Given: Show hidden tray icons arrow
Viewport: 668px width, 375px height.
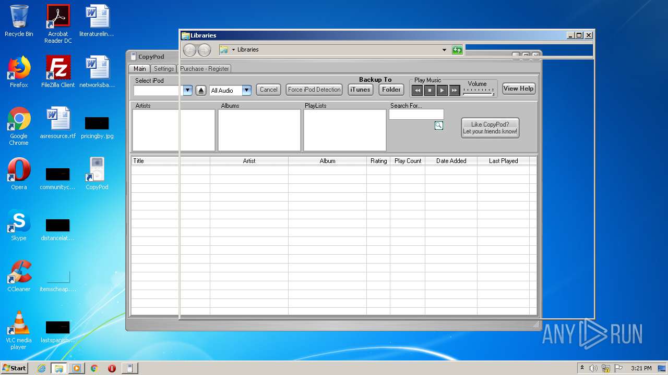Looking at the screenshot, I should tap(582, 368).
